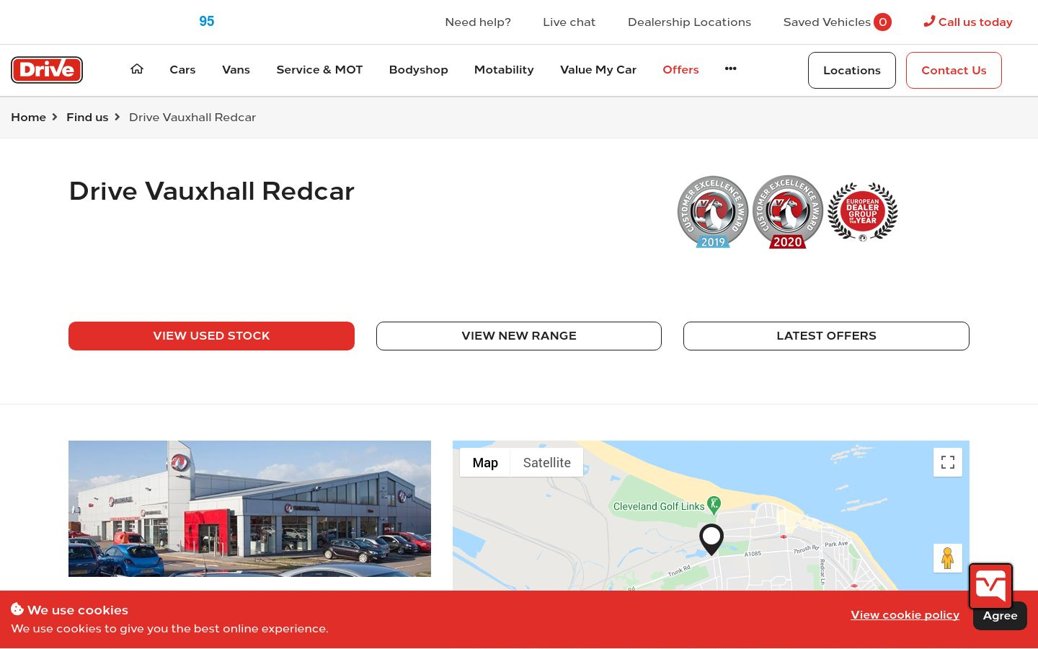The width and height of the screenshot is (1038, 649).
Task: Go to Home breadcrumb
Action: click(x=28, y=118)
